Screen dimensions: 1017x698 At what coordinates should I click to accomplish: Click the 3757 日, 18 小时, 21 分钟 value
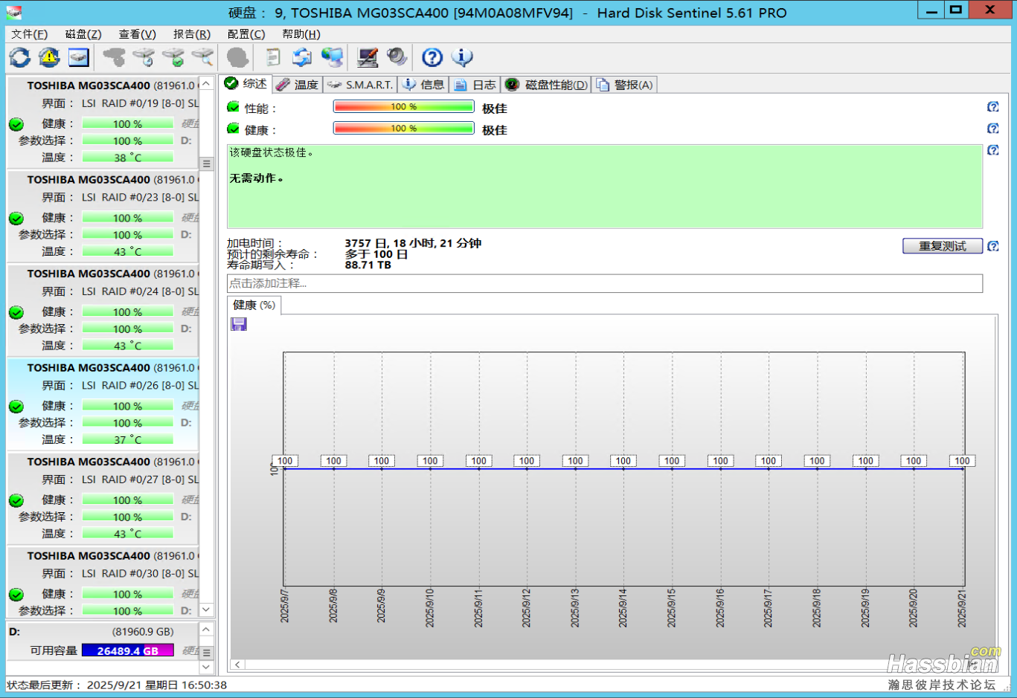413,243
